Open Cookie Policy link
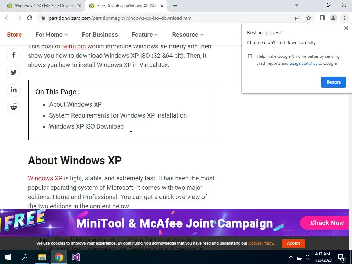The width and height of the screenshot is (352, 264). tap(261, 243)
